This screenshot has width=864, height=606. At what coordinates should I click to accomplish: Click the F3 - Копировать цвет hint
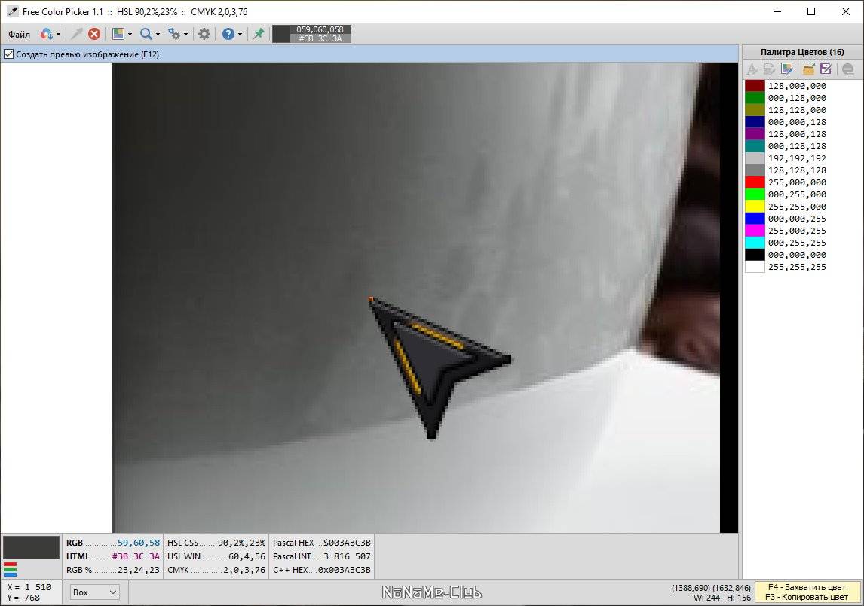pos(807,597)
